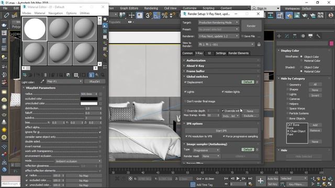Click Go to Parent icon in Material Editor
This screenshot has width=335, height=188.
(97, 75)
